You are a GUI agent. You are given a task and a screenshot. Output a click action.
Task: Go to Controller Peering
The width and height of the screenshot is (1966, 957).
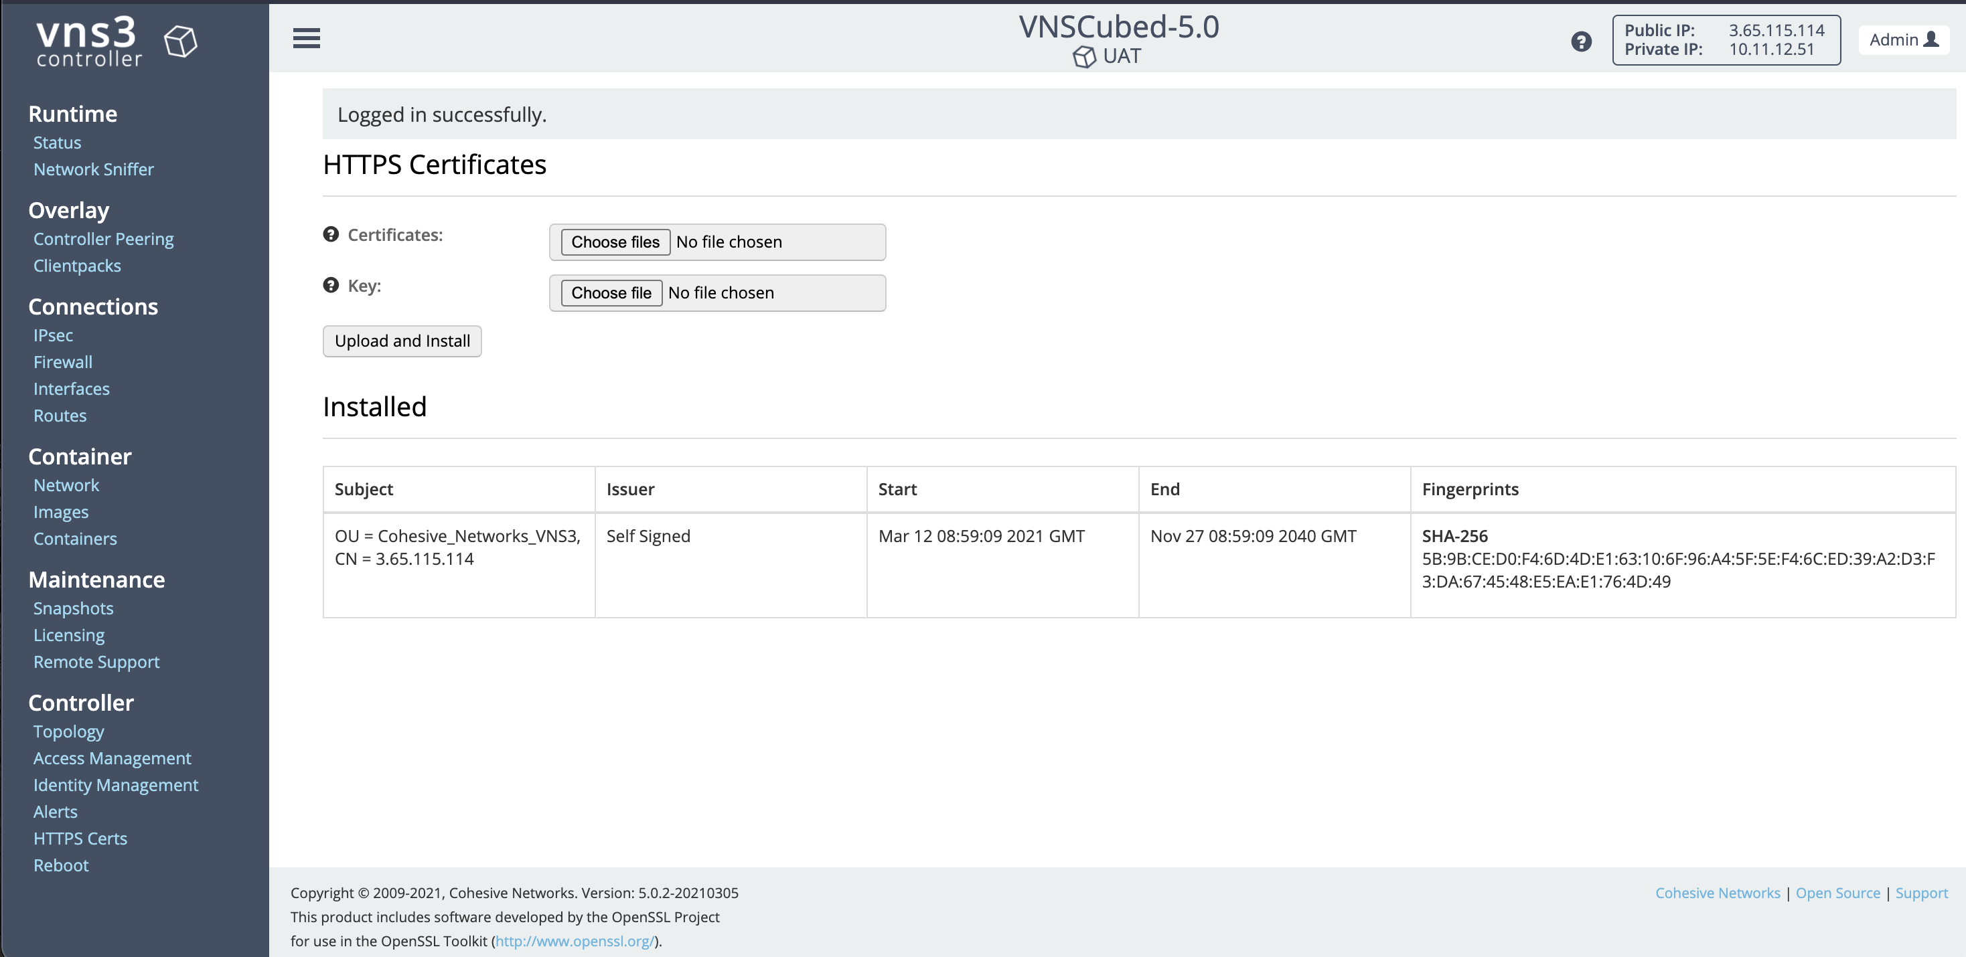(x=104, y=239)
